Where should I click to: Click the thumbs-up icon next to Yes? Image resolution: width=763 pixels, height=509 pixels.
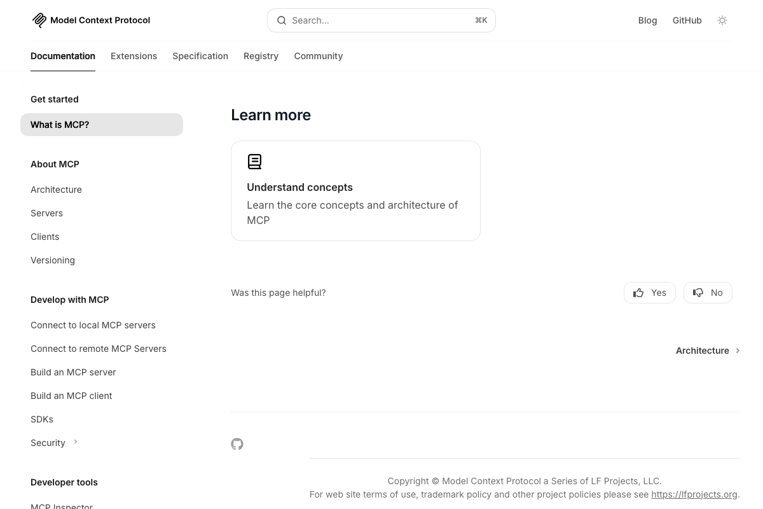pyautogui.click(x=638, y=293)
